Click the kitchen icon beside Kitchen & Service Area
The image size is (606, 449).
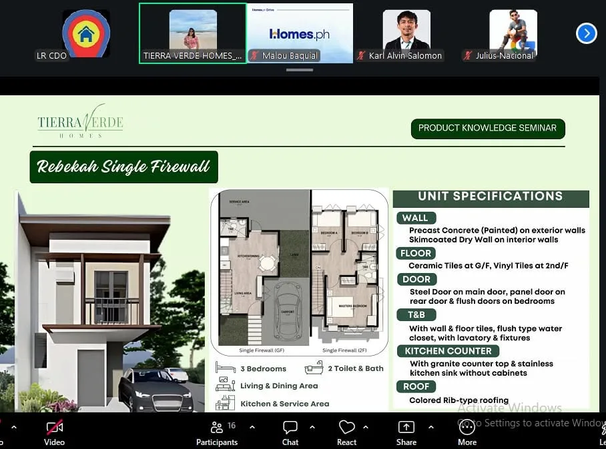tap(226, 403)
